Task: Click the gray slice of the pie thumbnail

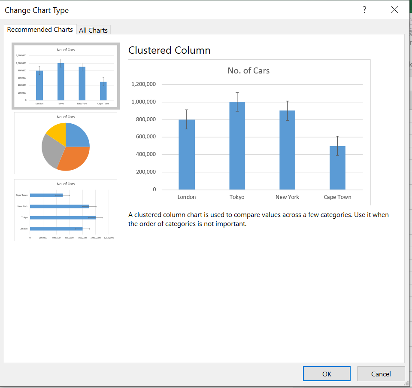Action: tap(50, 150)
